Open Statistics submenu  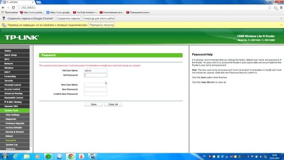click(x=15, y=149)
